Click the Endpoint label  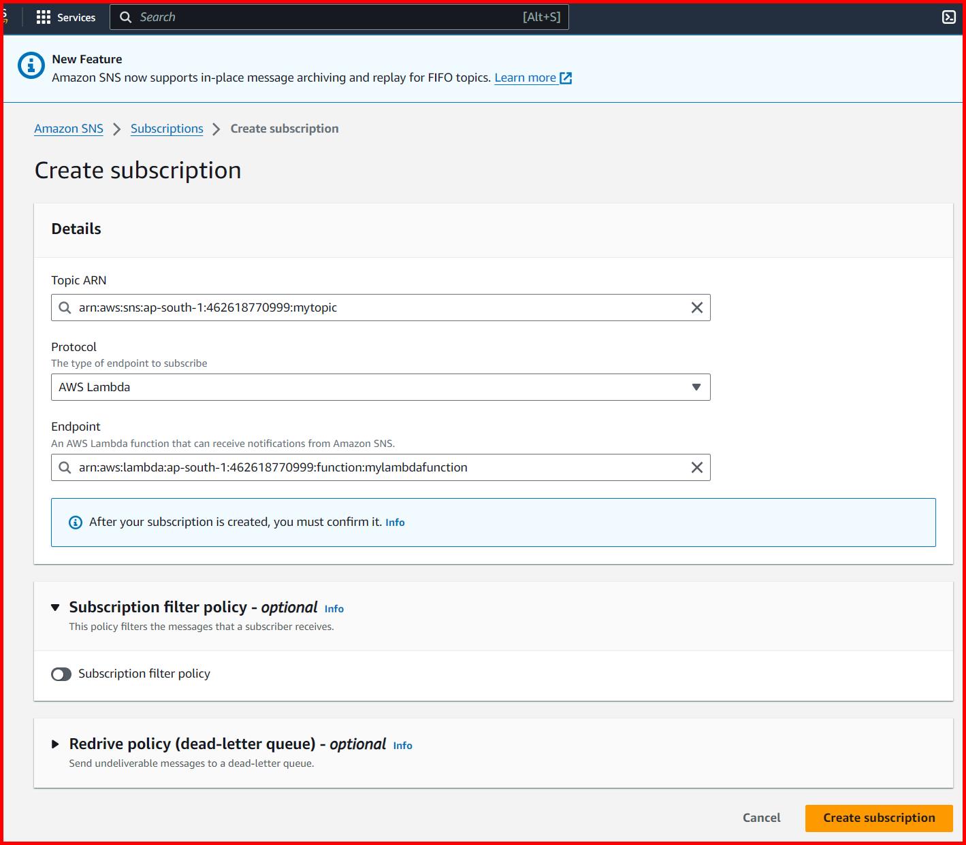click(76, 427)
